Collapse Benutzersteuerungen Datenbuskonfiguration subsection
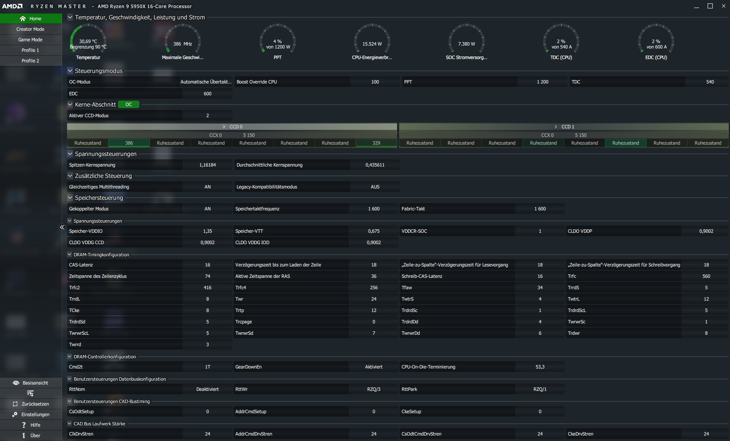The image size is (730, 441). point(70,379)
